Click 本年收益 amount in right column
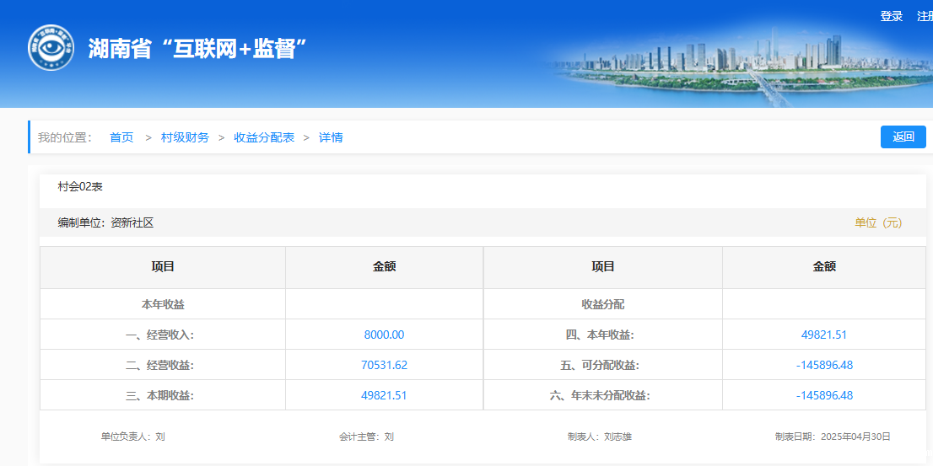This screenshot has height=466, width=933. (x=823, y=335)
